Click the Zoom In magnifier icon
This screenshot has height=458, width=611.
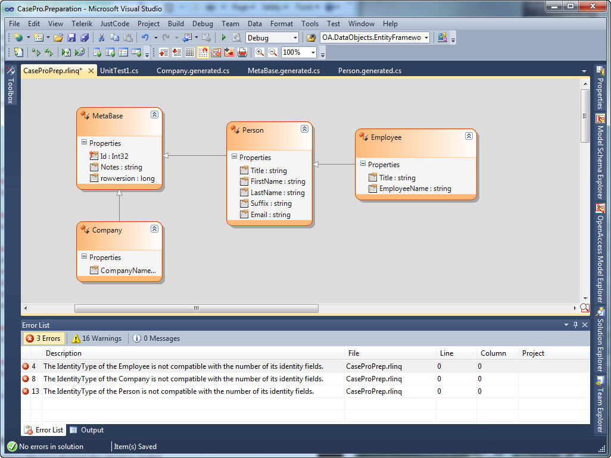260,52
